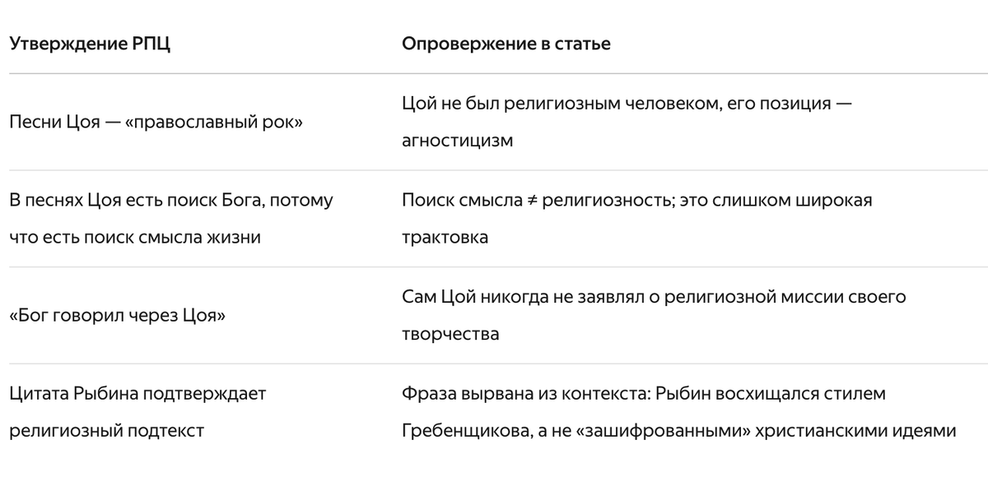Image resolution: width=988 pixels, height=477 pixels.
Task: Select the cell «В песнях Цоя есть поиск Бога»
Action: (171, 219)
